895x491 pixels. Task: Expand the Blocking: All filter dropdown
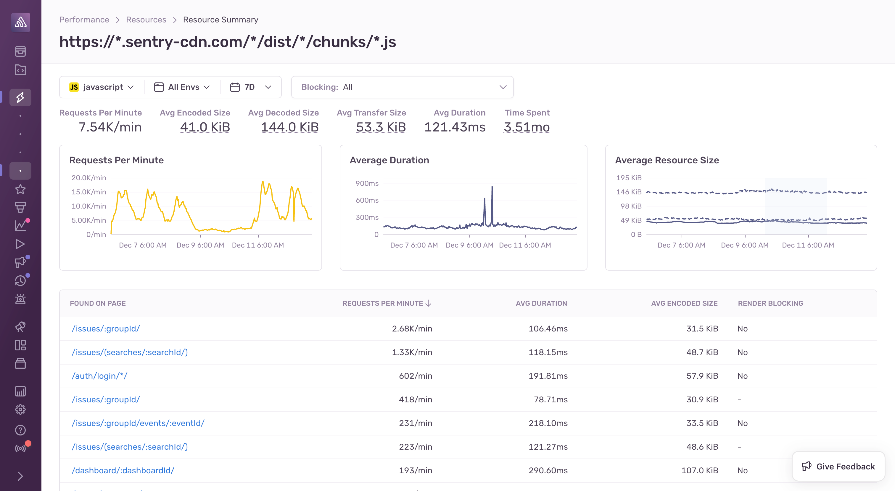(402, 87)
